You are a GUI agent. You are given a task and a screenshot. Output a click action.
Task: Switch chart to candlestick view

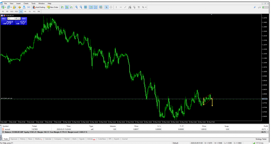tap(67, 7)
